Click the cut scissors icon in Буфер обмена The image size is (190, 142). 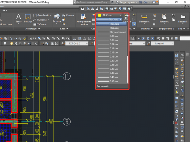(x=173, y=15)
